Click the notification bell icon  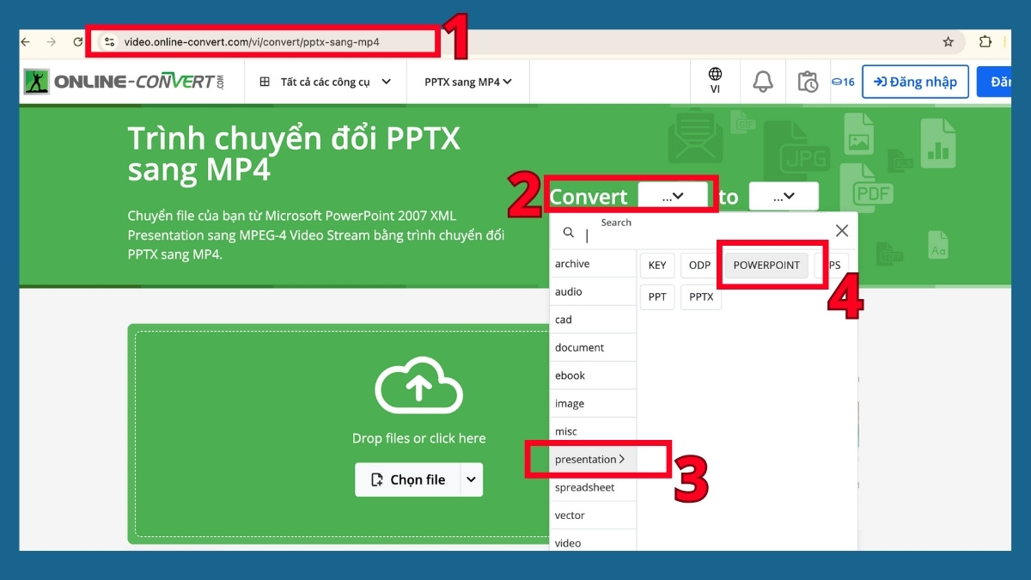pos(763,82)
